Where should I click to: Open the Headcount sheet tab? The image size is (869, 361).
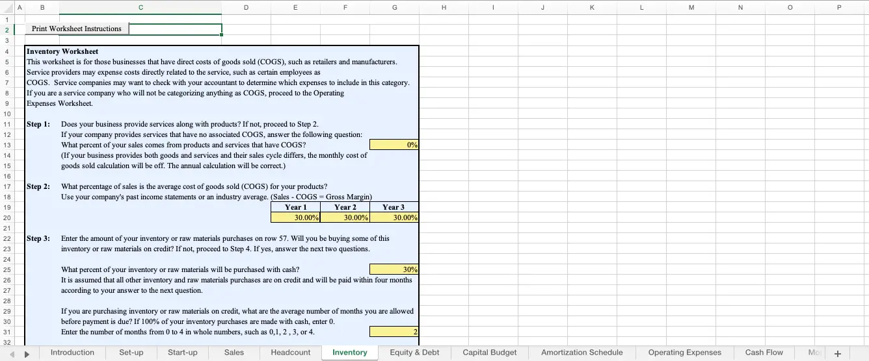pyautogui.click(x=290, y=353)
